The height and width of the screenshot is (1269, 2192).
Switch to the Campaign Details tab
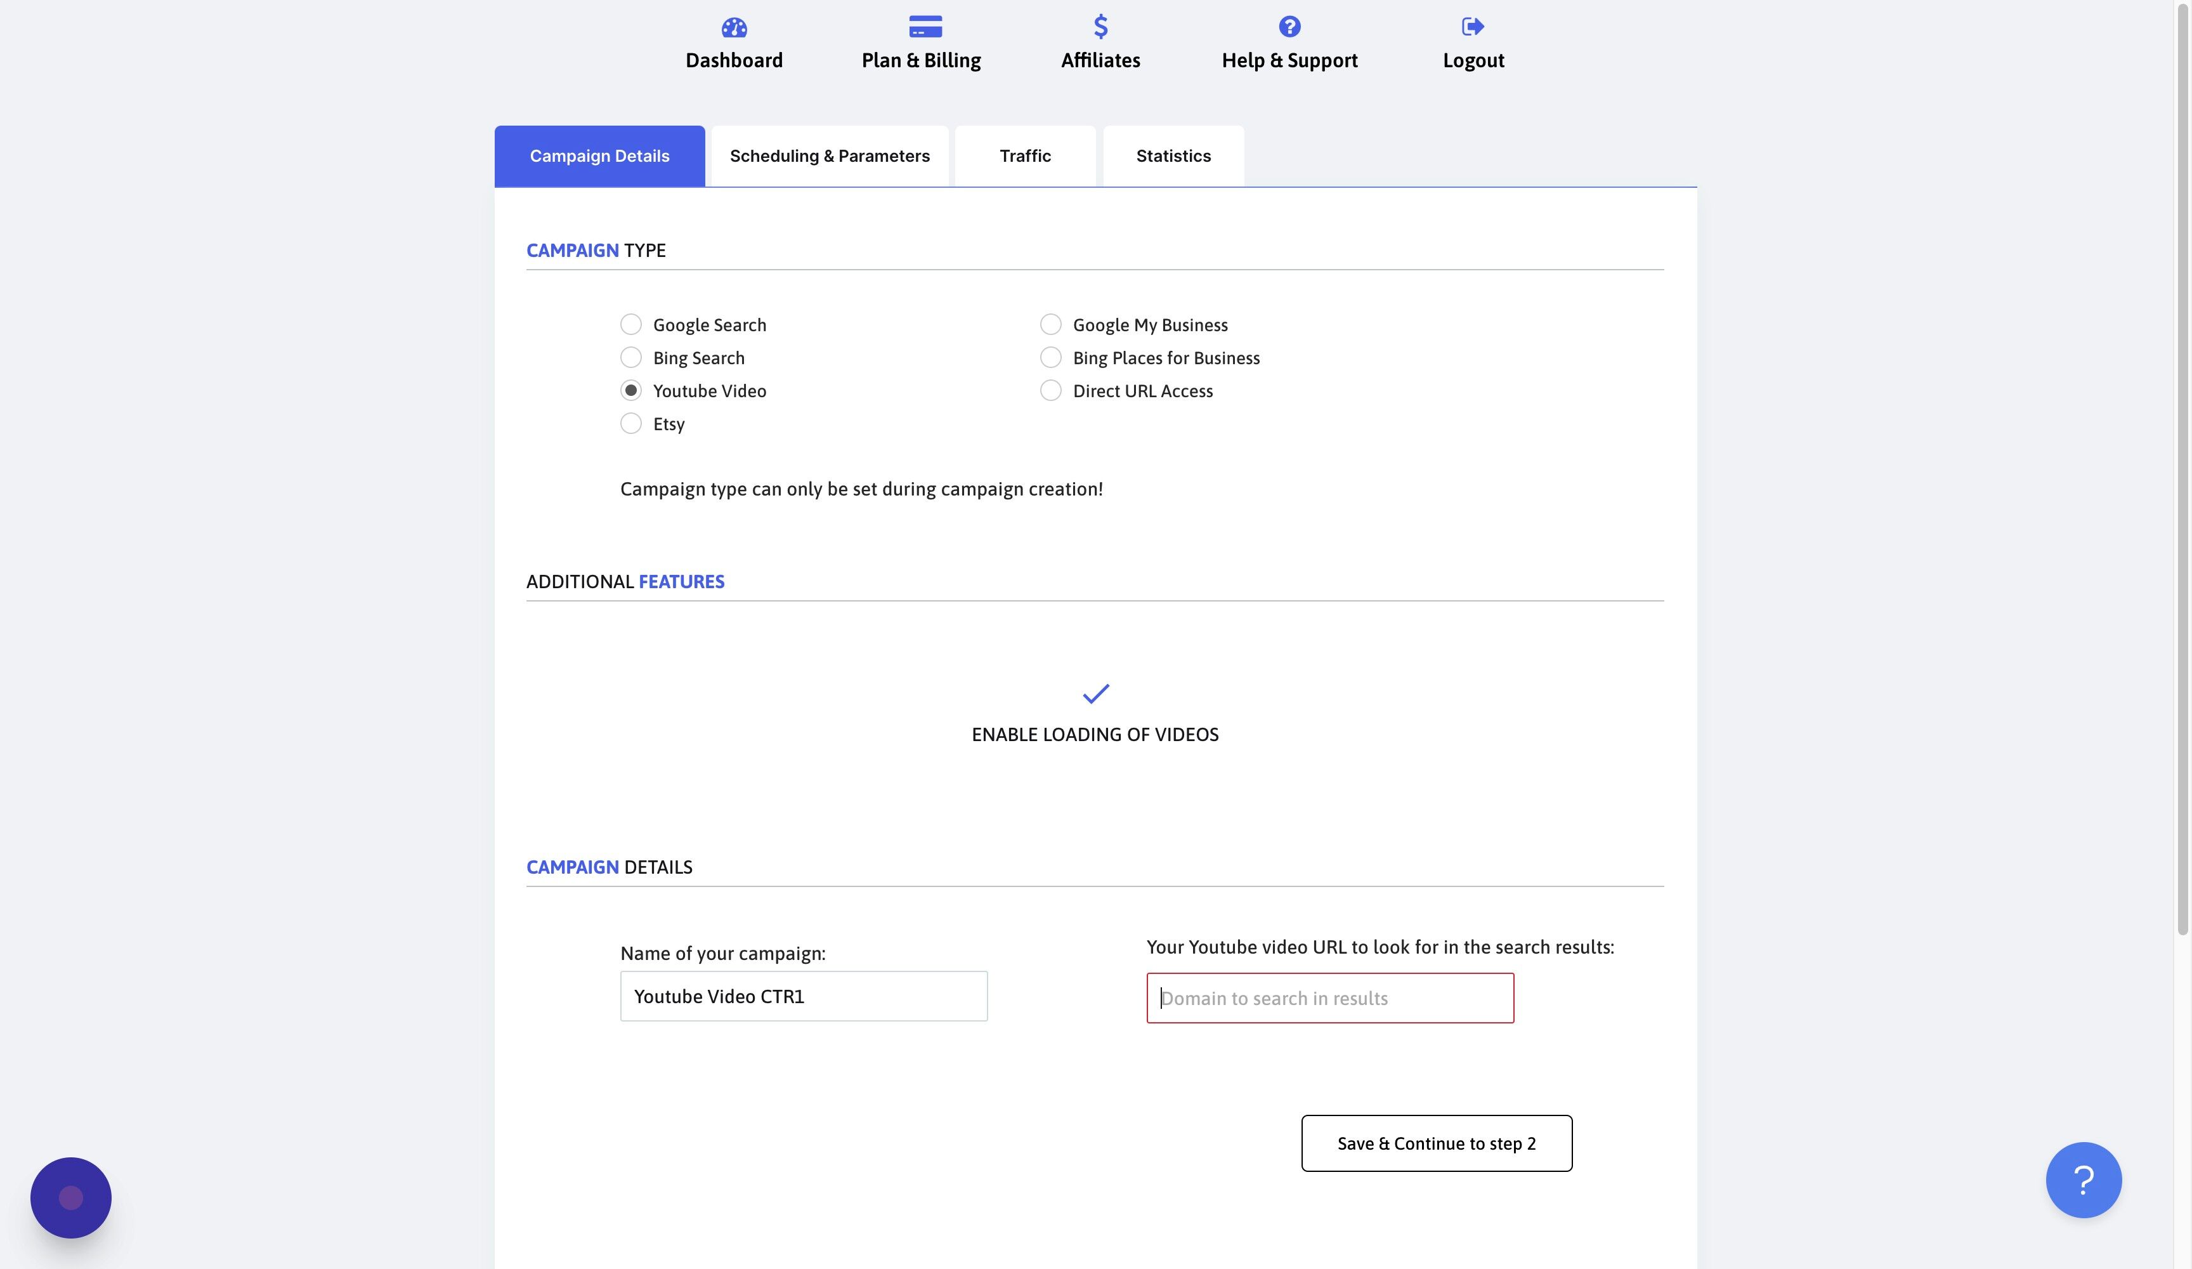coord(599,156)
